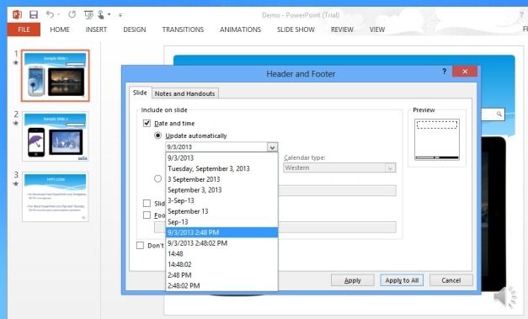Cancel the Header and Footer dialog
This screenshot has height=319, width=528.
point(451,280)
